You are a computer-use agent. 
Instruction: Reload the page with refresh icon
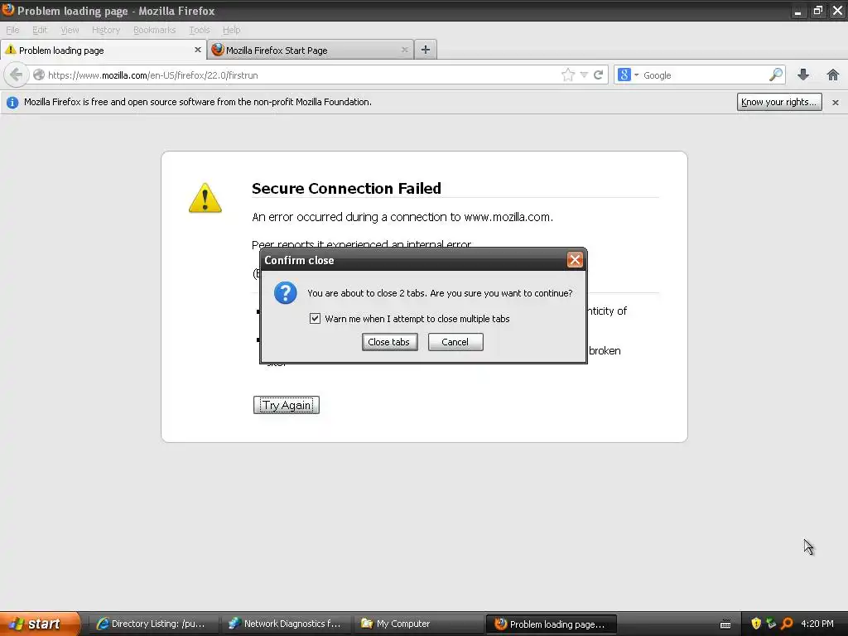point(598,75)
